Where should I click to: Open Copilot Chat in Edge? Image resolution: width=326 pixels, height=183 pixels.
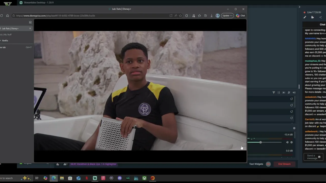[x=240, y=16]
